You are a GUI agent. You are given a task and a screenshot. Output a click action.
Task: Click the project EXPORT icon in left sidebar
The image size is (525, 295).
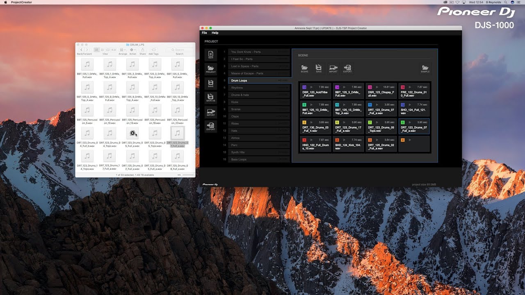[211, 126]
